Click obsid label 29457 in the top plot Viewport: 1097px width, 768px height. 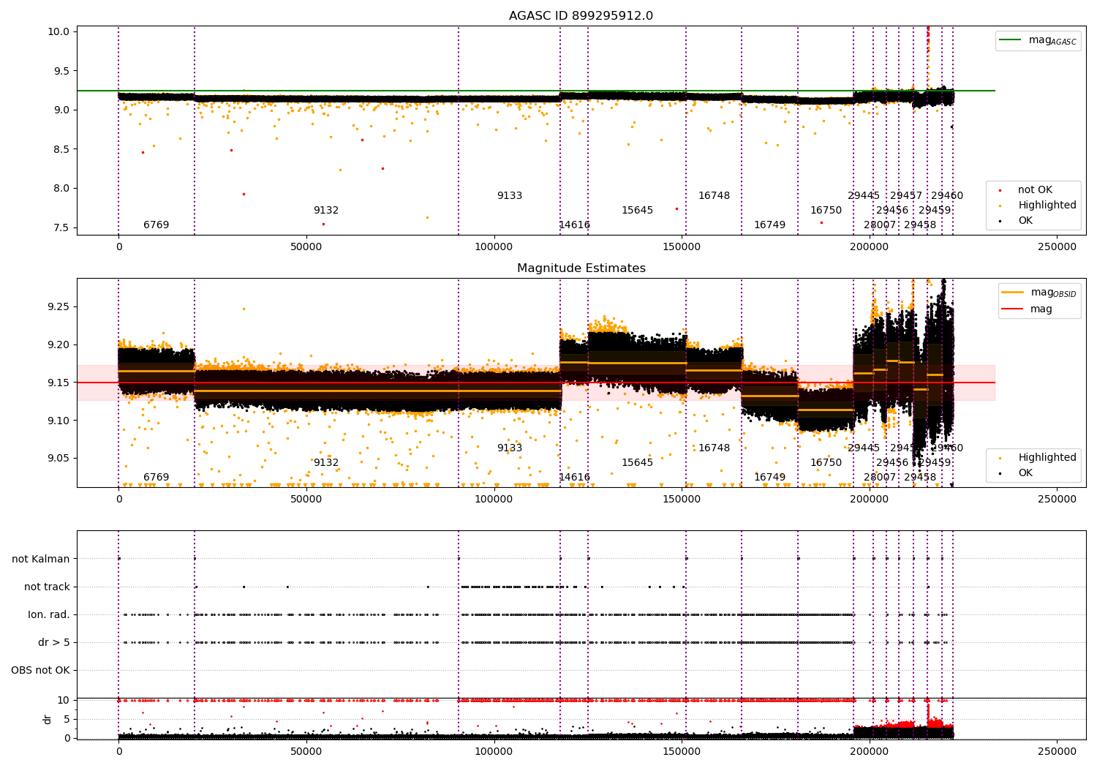click(x=906, y=196)
